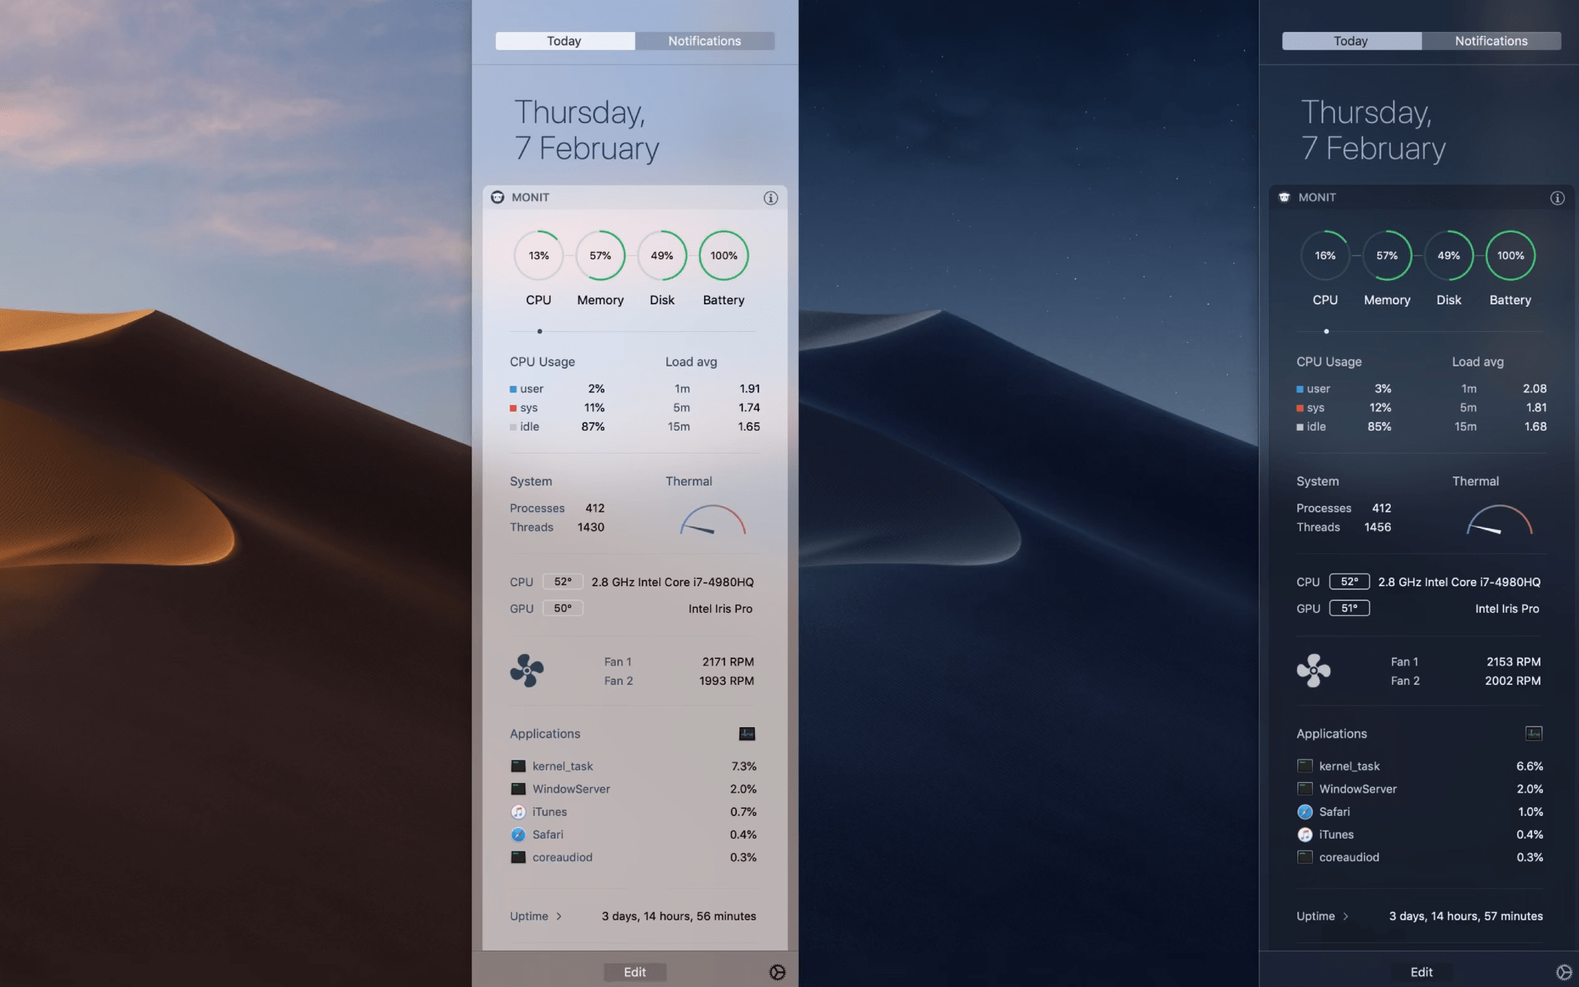Screen dimensions: 1579x987
Task: Click the 16% CPU gauge in dark widget
Action: [1325, 255]
